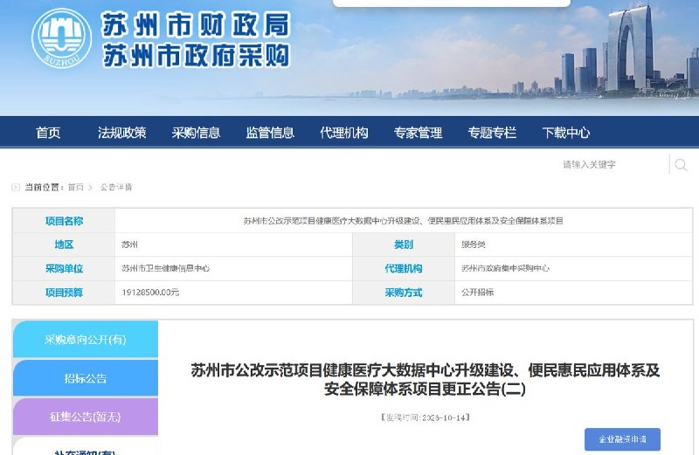Click the budget value 19128500.00元
The width and height of the screenshot is (699, 455).
tap(150, 293)
